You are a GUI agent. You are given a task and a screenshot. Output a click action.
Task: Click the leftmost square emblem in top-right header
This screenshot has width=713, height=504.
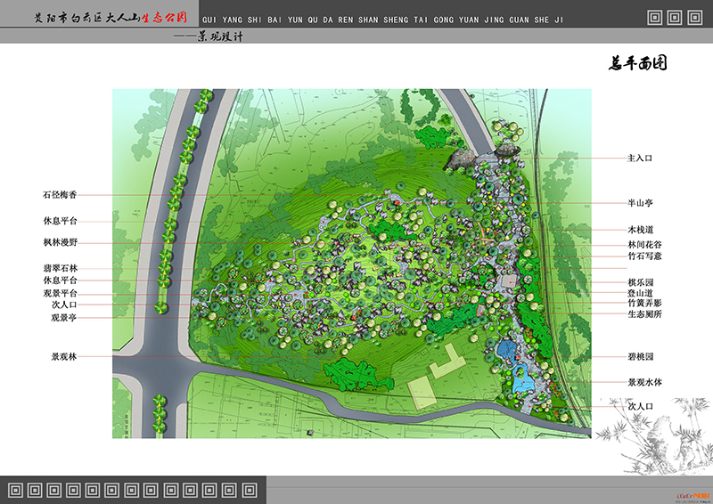tap(655, 17)
